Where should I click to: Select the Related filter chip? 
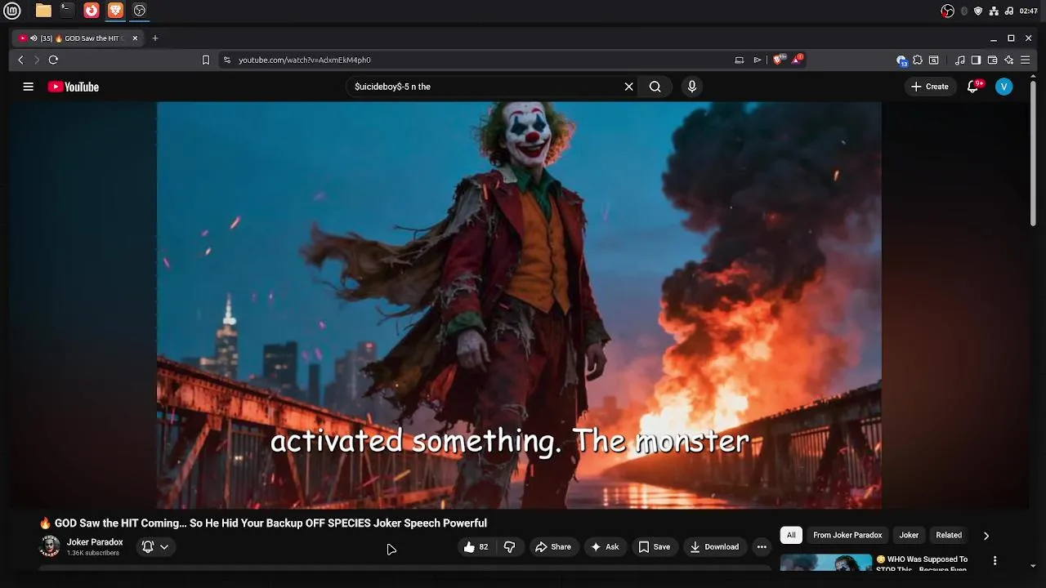point(949,535)
